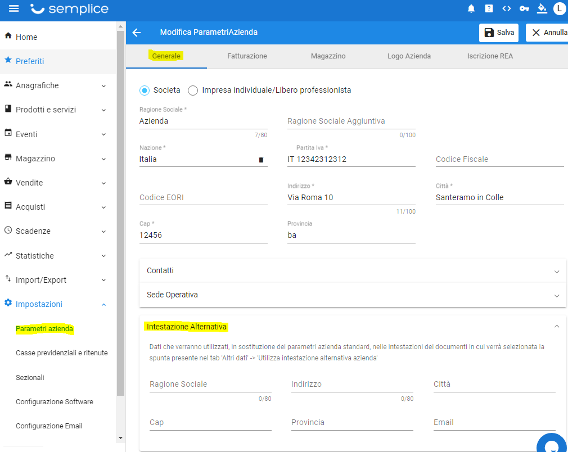Open the user avatar L

pos(560,8)
